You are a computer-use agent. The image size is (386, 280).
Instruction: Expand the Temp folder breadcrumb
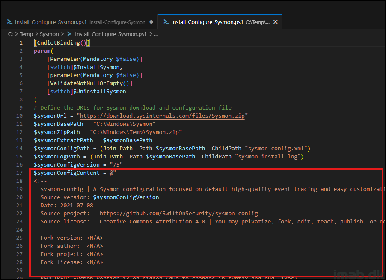tap(26, 34)
